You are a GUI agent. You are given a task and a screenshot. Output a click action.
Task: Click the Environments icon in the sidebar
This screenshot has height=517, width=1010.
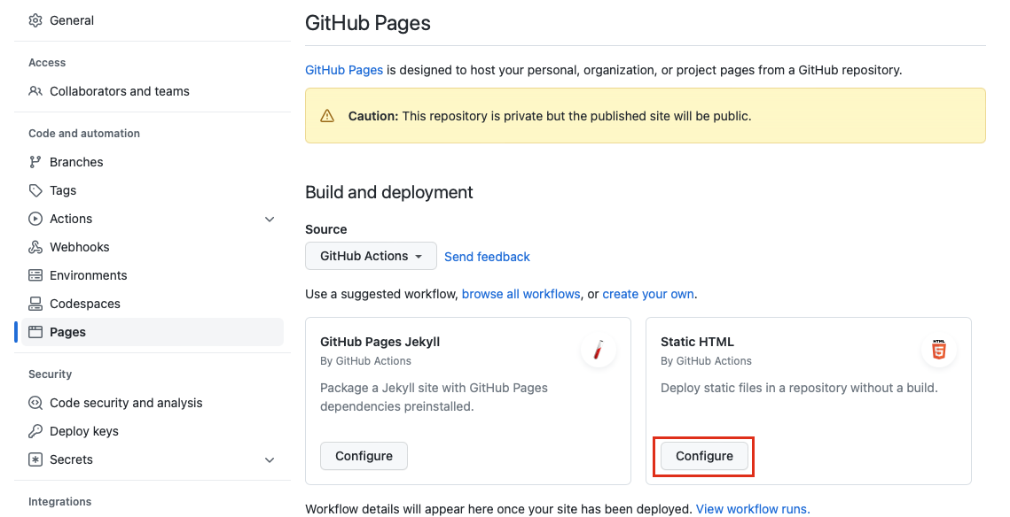[35, 274]
